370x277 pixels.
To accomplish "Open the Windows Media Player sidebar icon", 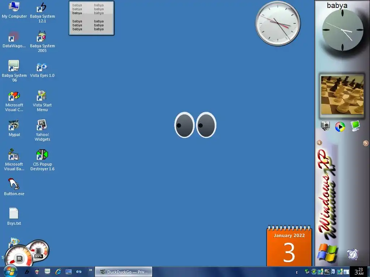I will pos(340,127).
